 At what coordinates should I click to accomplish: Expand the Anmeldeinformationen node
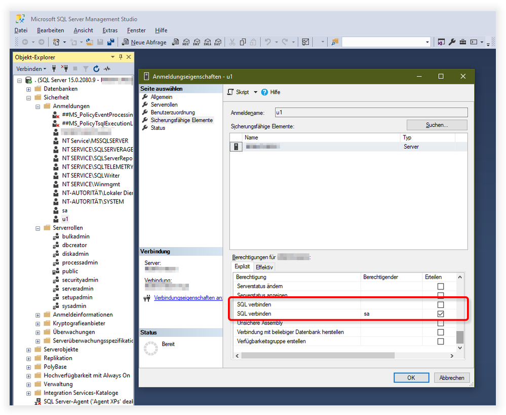pos(38,315)
